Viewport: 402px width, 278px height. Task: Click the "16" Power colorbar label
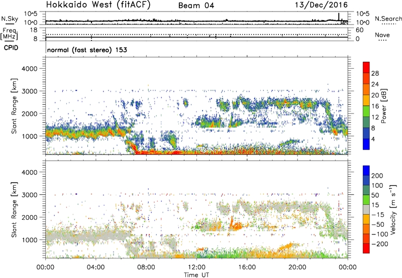click(375, 106)
